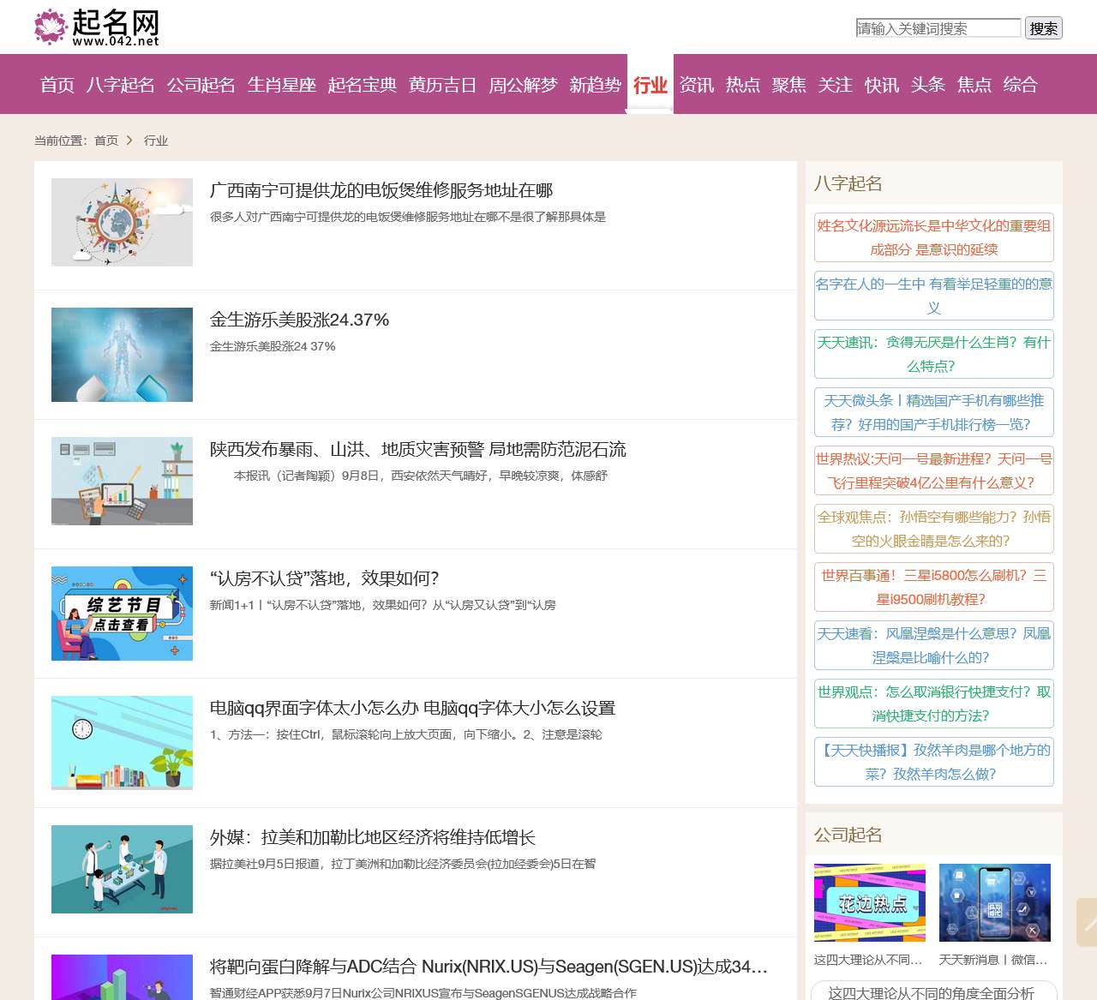The width and height of the screenshot is (1097, 1000).
Task: Open the 外媒 拉美和加勒比 article title
Action: 373,837
